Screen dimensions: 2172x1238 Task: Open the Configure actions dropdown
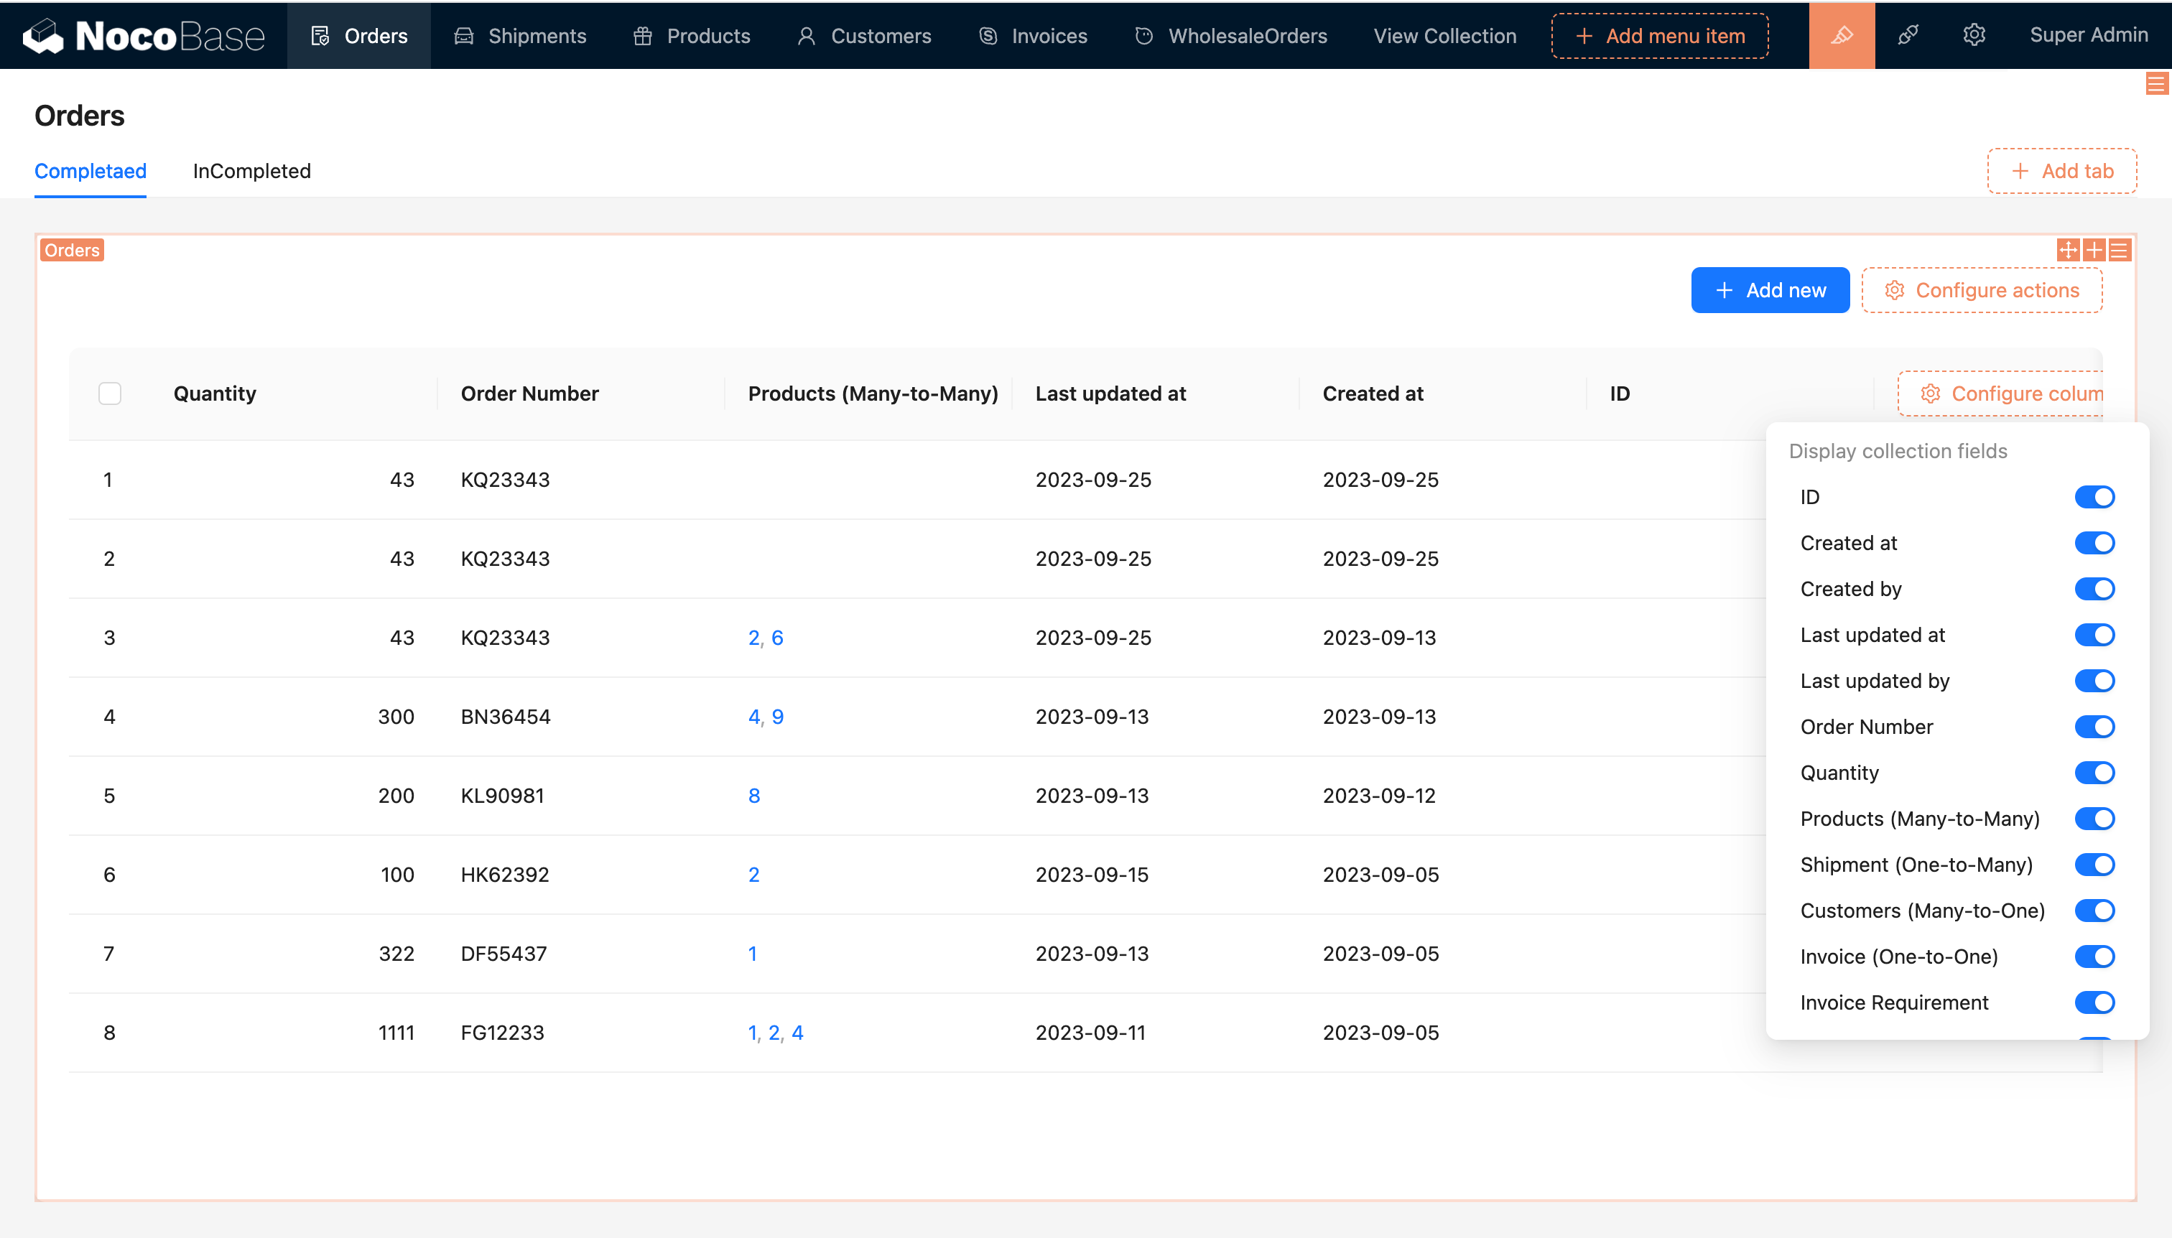[x=1982, y=291]
